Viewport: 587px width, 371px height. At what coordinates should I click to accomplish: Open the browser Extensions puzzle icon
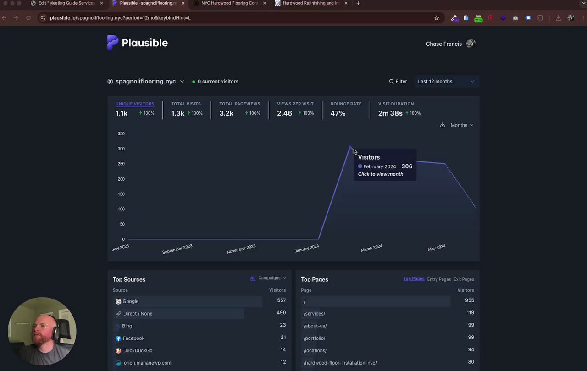[540, 17]
